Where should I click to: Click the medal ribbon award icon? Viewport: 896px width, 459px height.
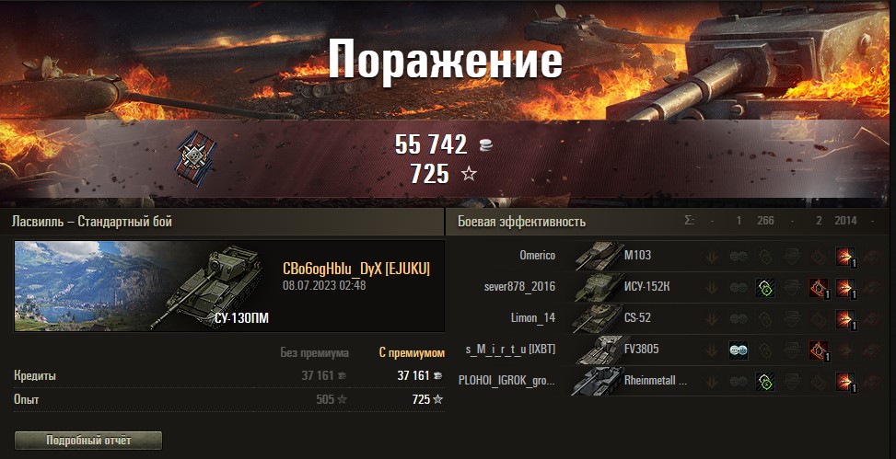(195, 157)
